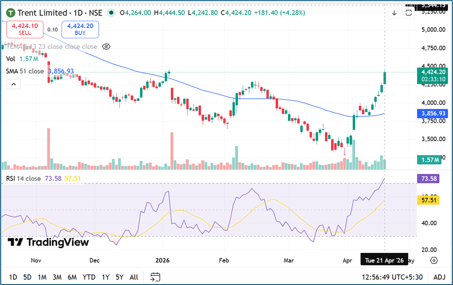This screenshot has width=453, height=285.
Task: Click the green market status dot
Action: tap(112, 13)
